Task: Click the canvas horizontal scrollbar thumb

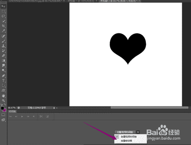Action: 149,108
